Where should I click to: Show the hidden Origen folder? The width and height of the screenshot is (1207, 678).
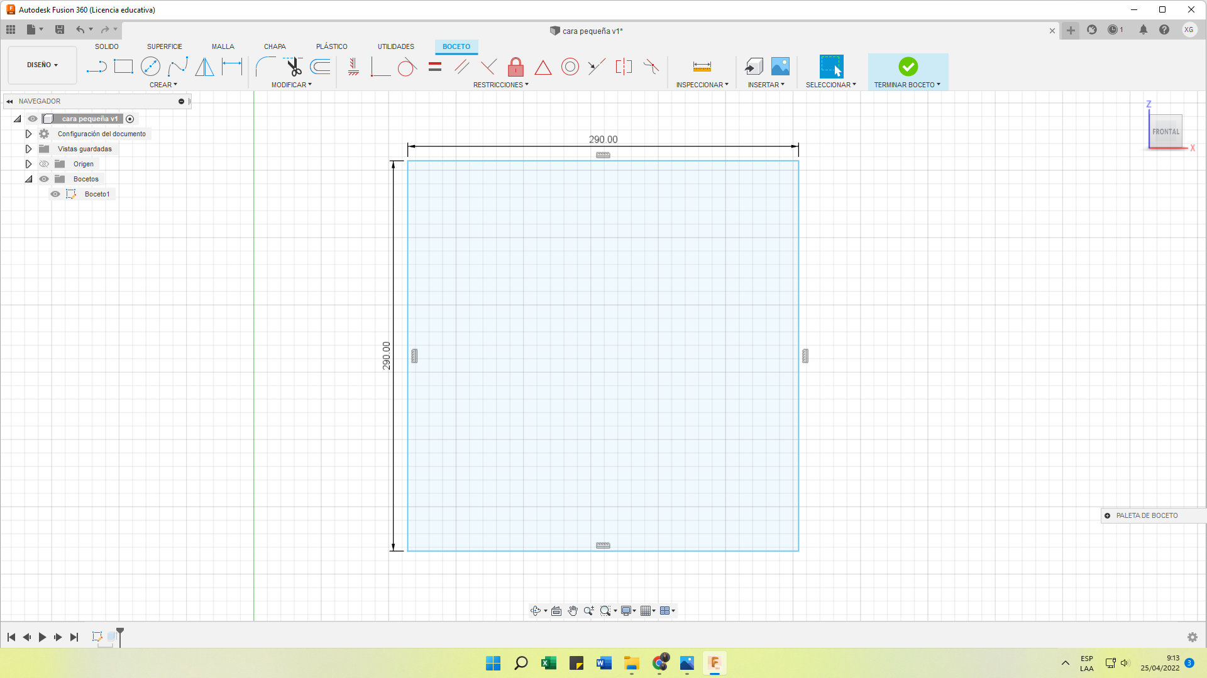pos(44,164)
